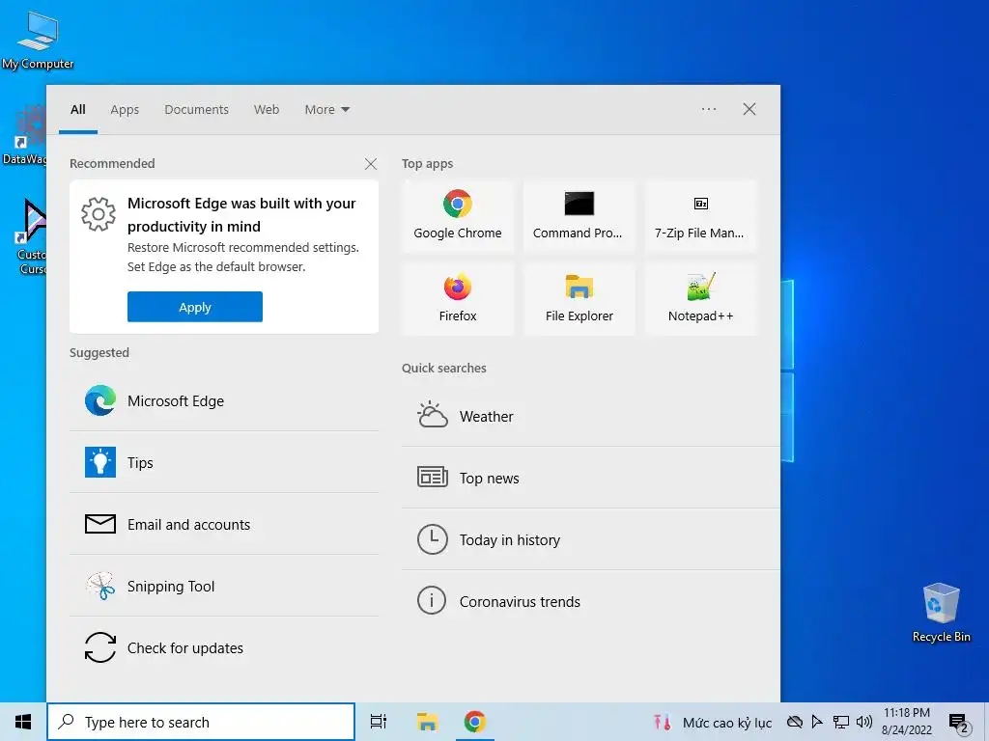Switch to the All tab
989x741 pixels.
(78, 110)
